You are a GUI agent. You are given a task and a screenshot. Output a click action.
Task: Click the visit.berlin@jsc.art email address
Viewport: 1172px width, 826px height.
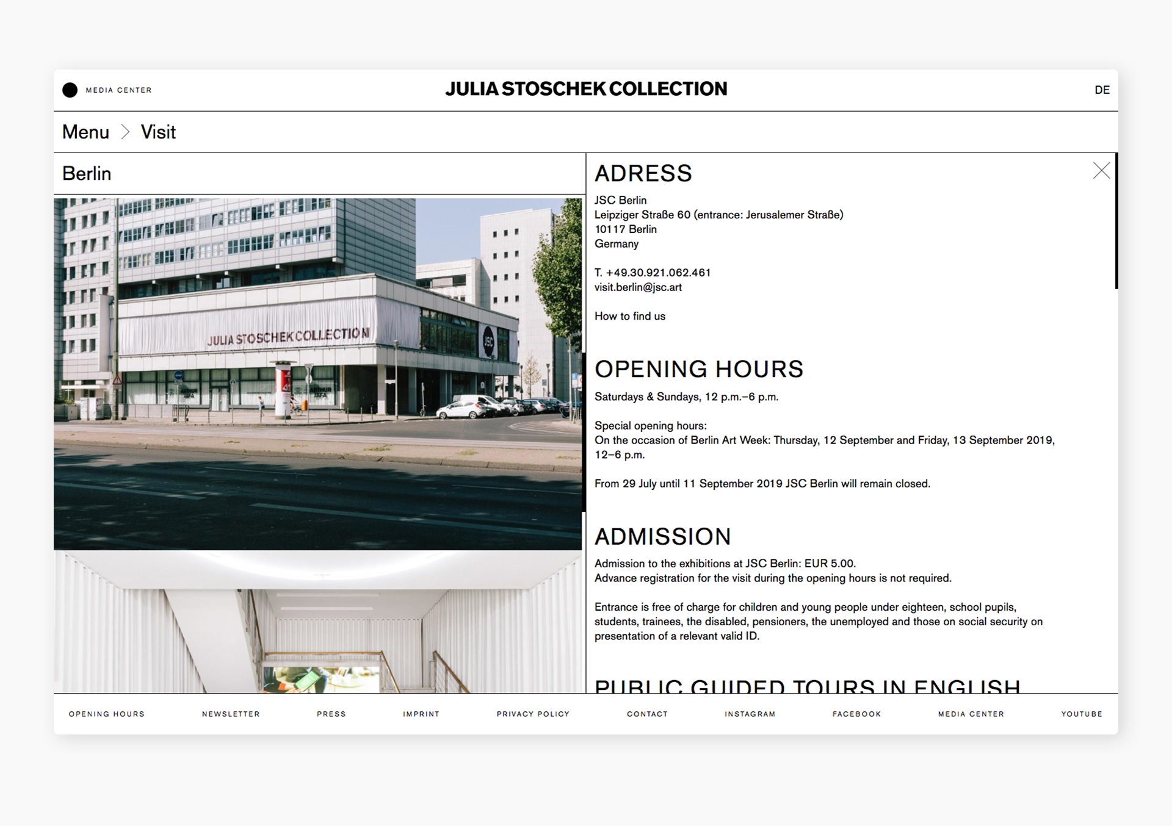point(638,287)
